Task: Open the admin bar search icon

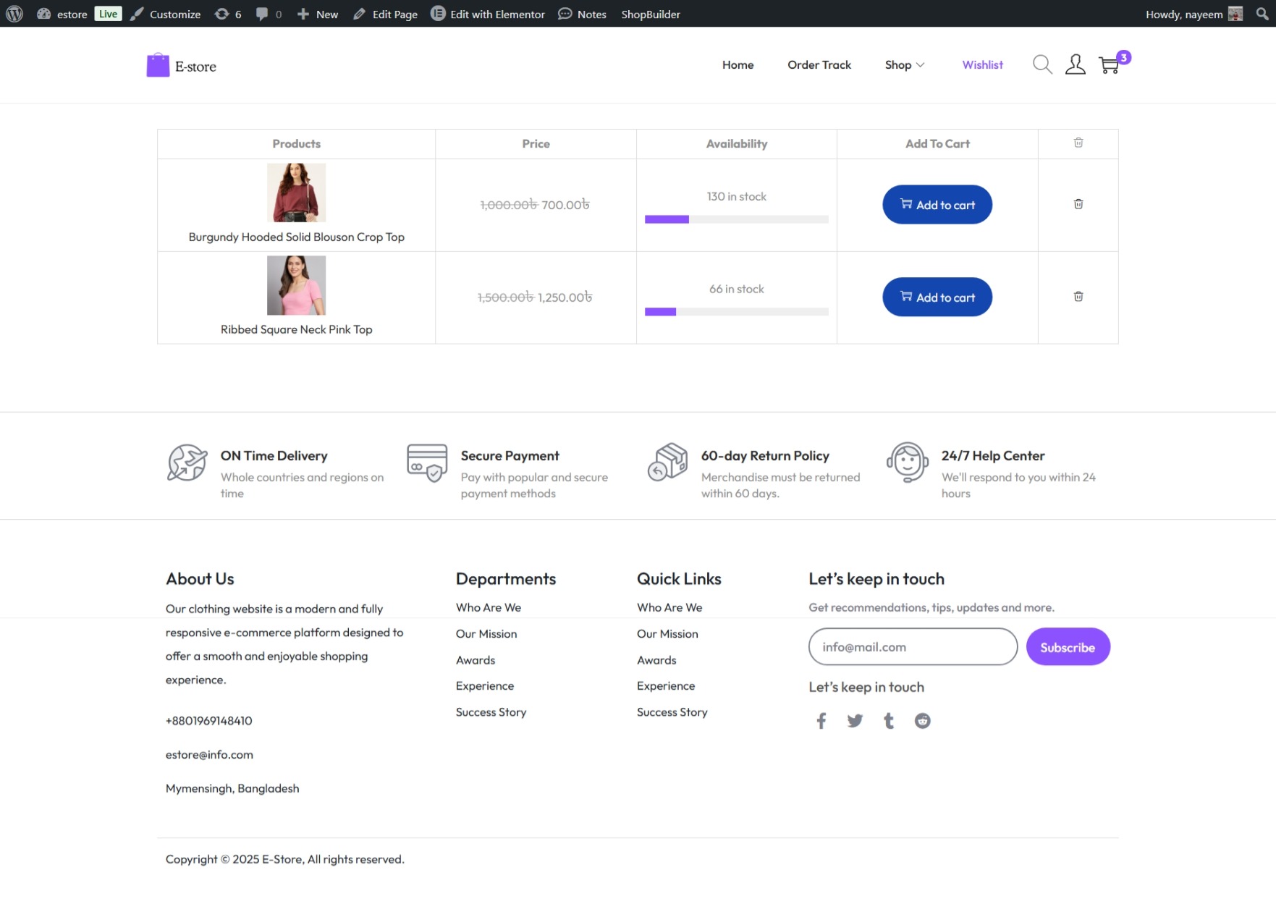Action: [1262, 14]
